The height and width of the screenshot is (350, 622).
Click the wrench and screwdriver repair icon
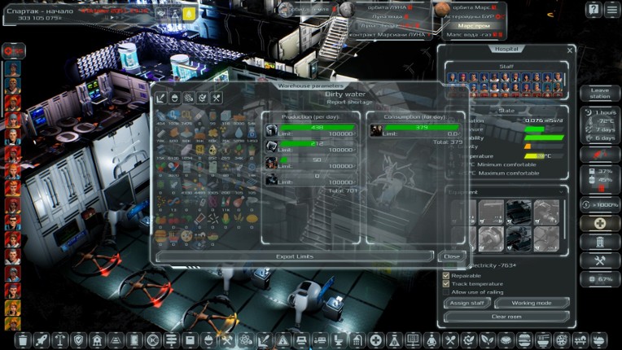pos(599,260)
